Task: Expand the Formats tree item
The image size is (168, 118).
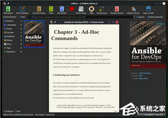Action: pos(3,33)
